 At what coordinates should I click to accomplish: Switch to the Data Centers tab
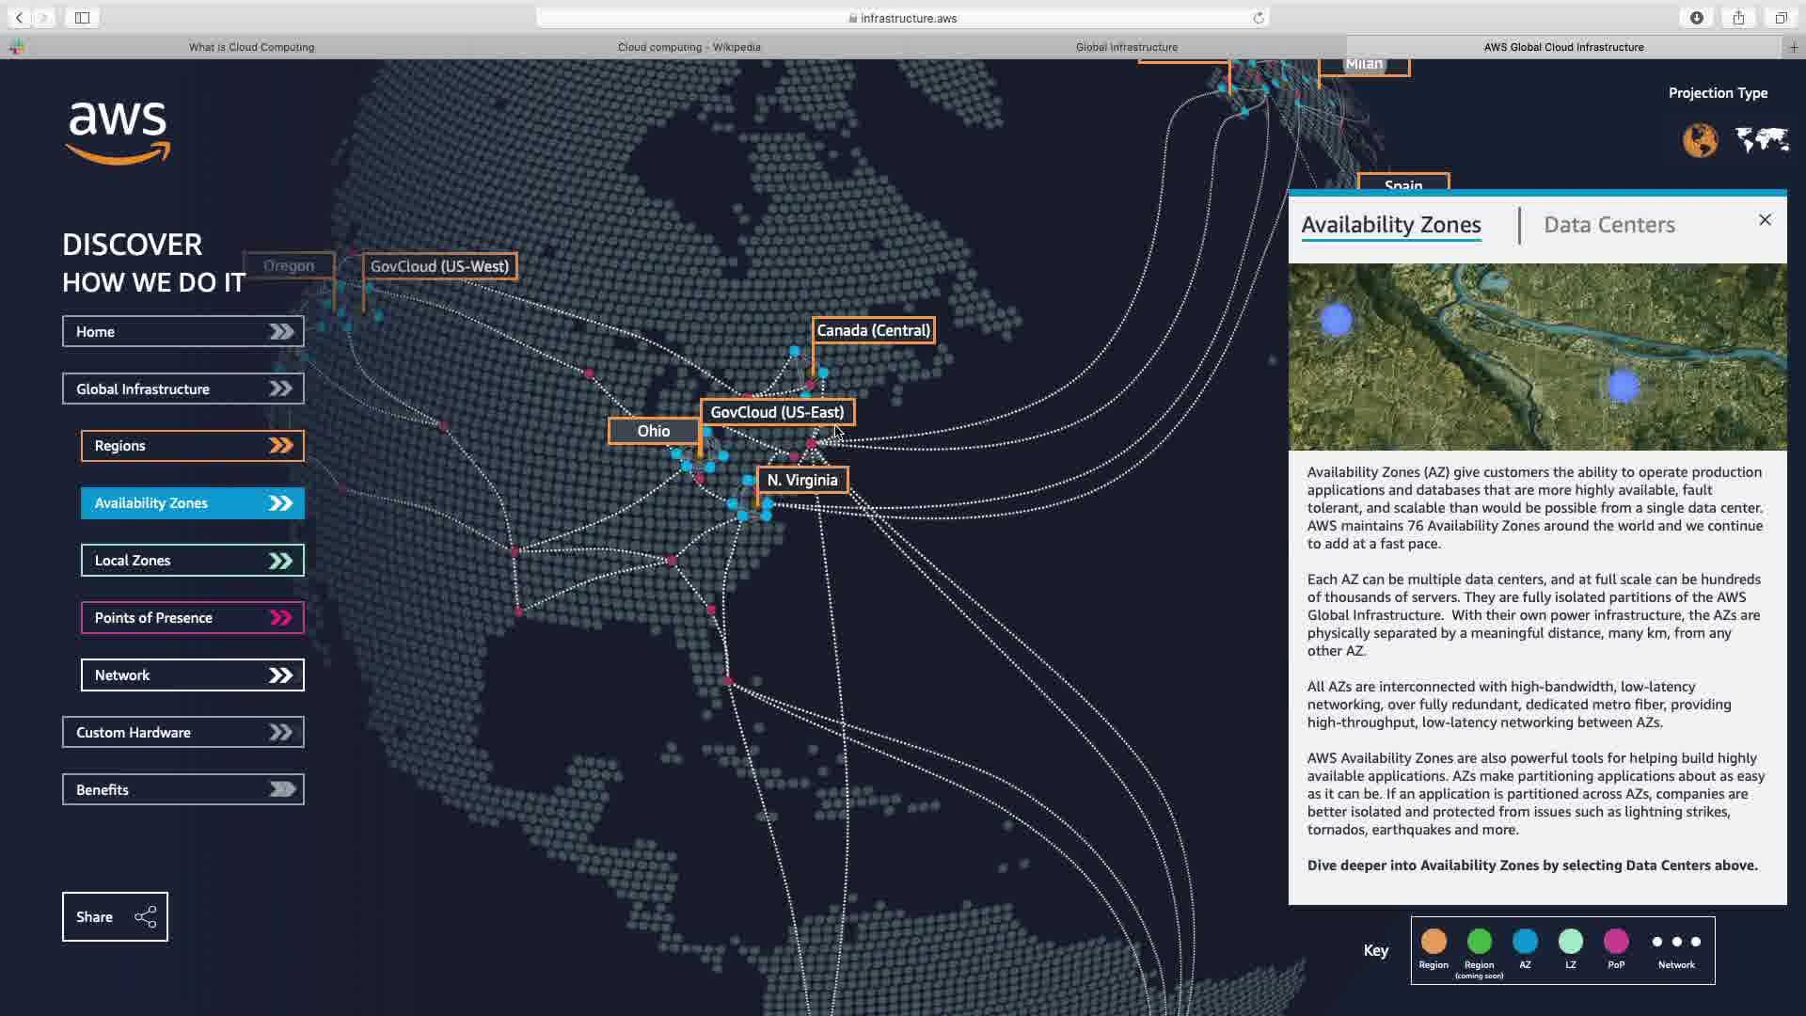pyautogui.click(x=1608, y=225)
